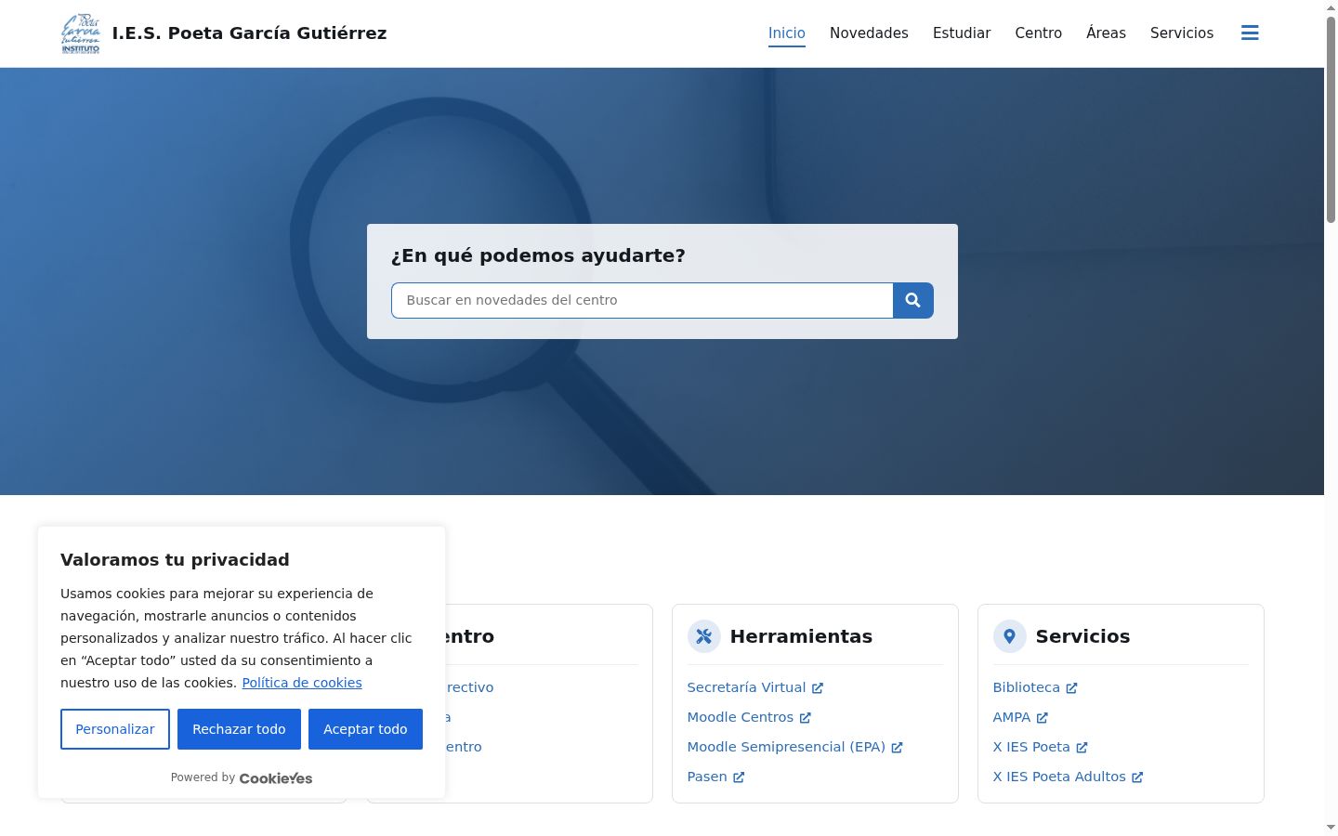Image resolution: width=1338 pixels, height=836 pixels.
Task: Click external link icon beside Secretaría Virtual
Action: coord(818,688)
